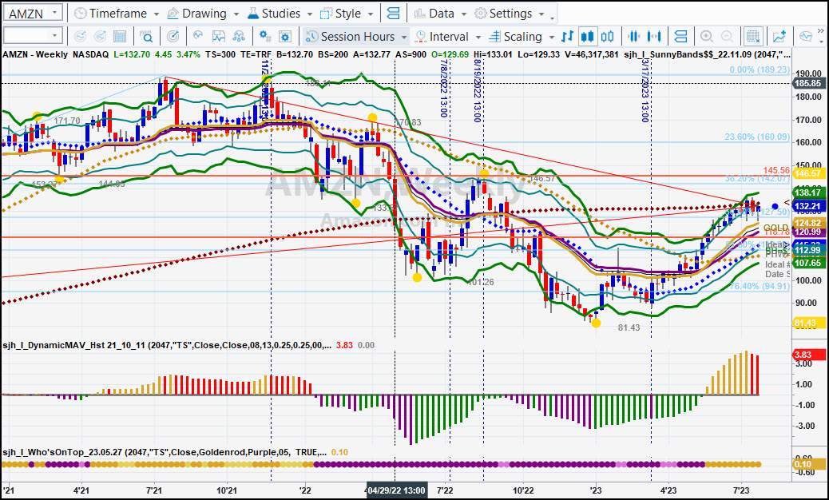The image size is (829, 500).
Task: Click the red 3.83 histogram value label
Action: 808,355
